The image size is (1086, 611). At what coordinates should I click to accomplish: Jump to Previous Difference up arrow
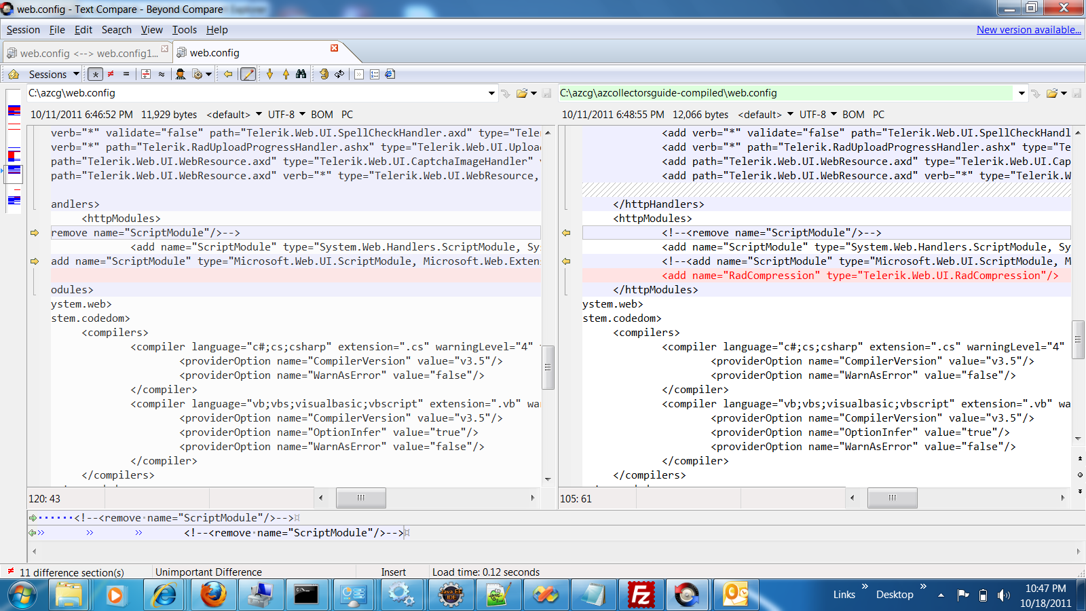(286, 74)
